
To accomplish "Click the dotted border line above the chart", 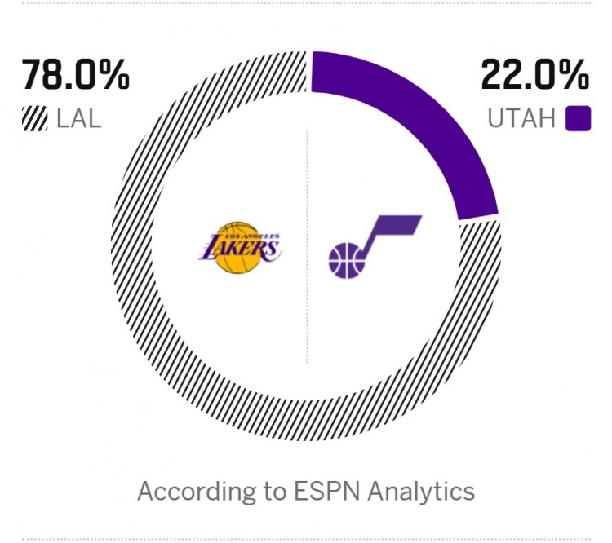I will [x=306, y=2].
